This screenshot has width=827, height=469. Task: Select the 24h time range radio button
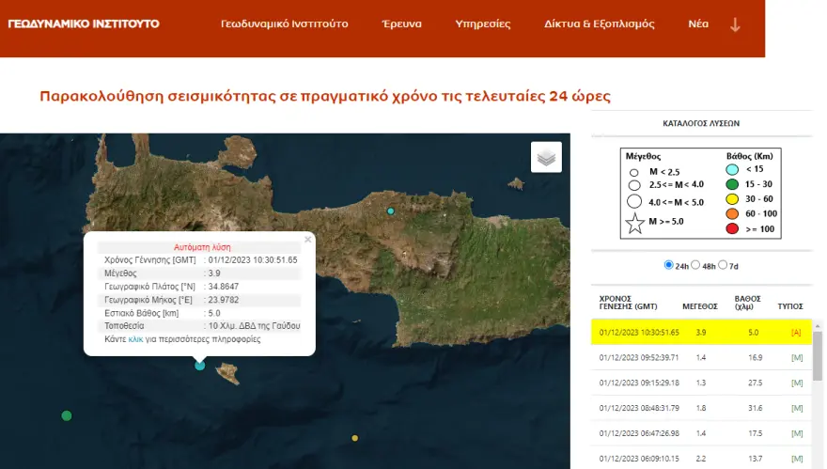[x=669, y=265]
